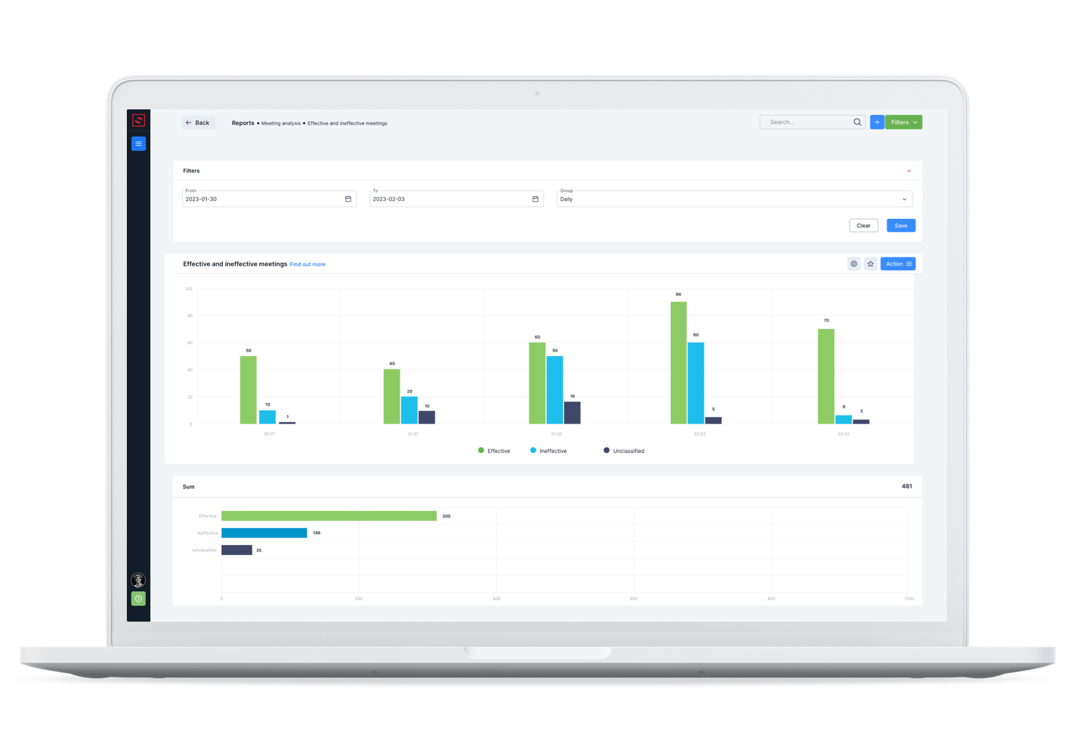The width and height of the screenshot is (1079, 743).
Task: Follow the Find out more link
Action: pos(308,265)
